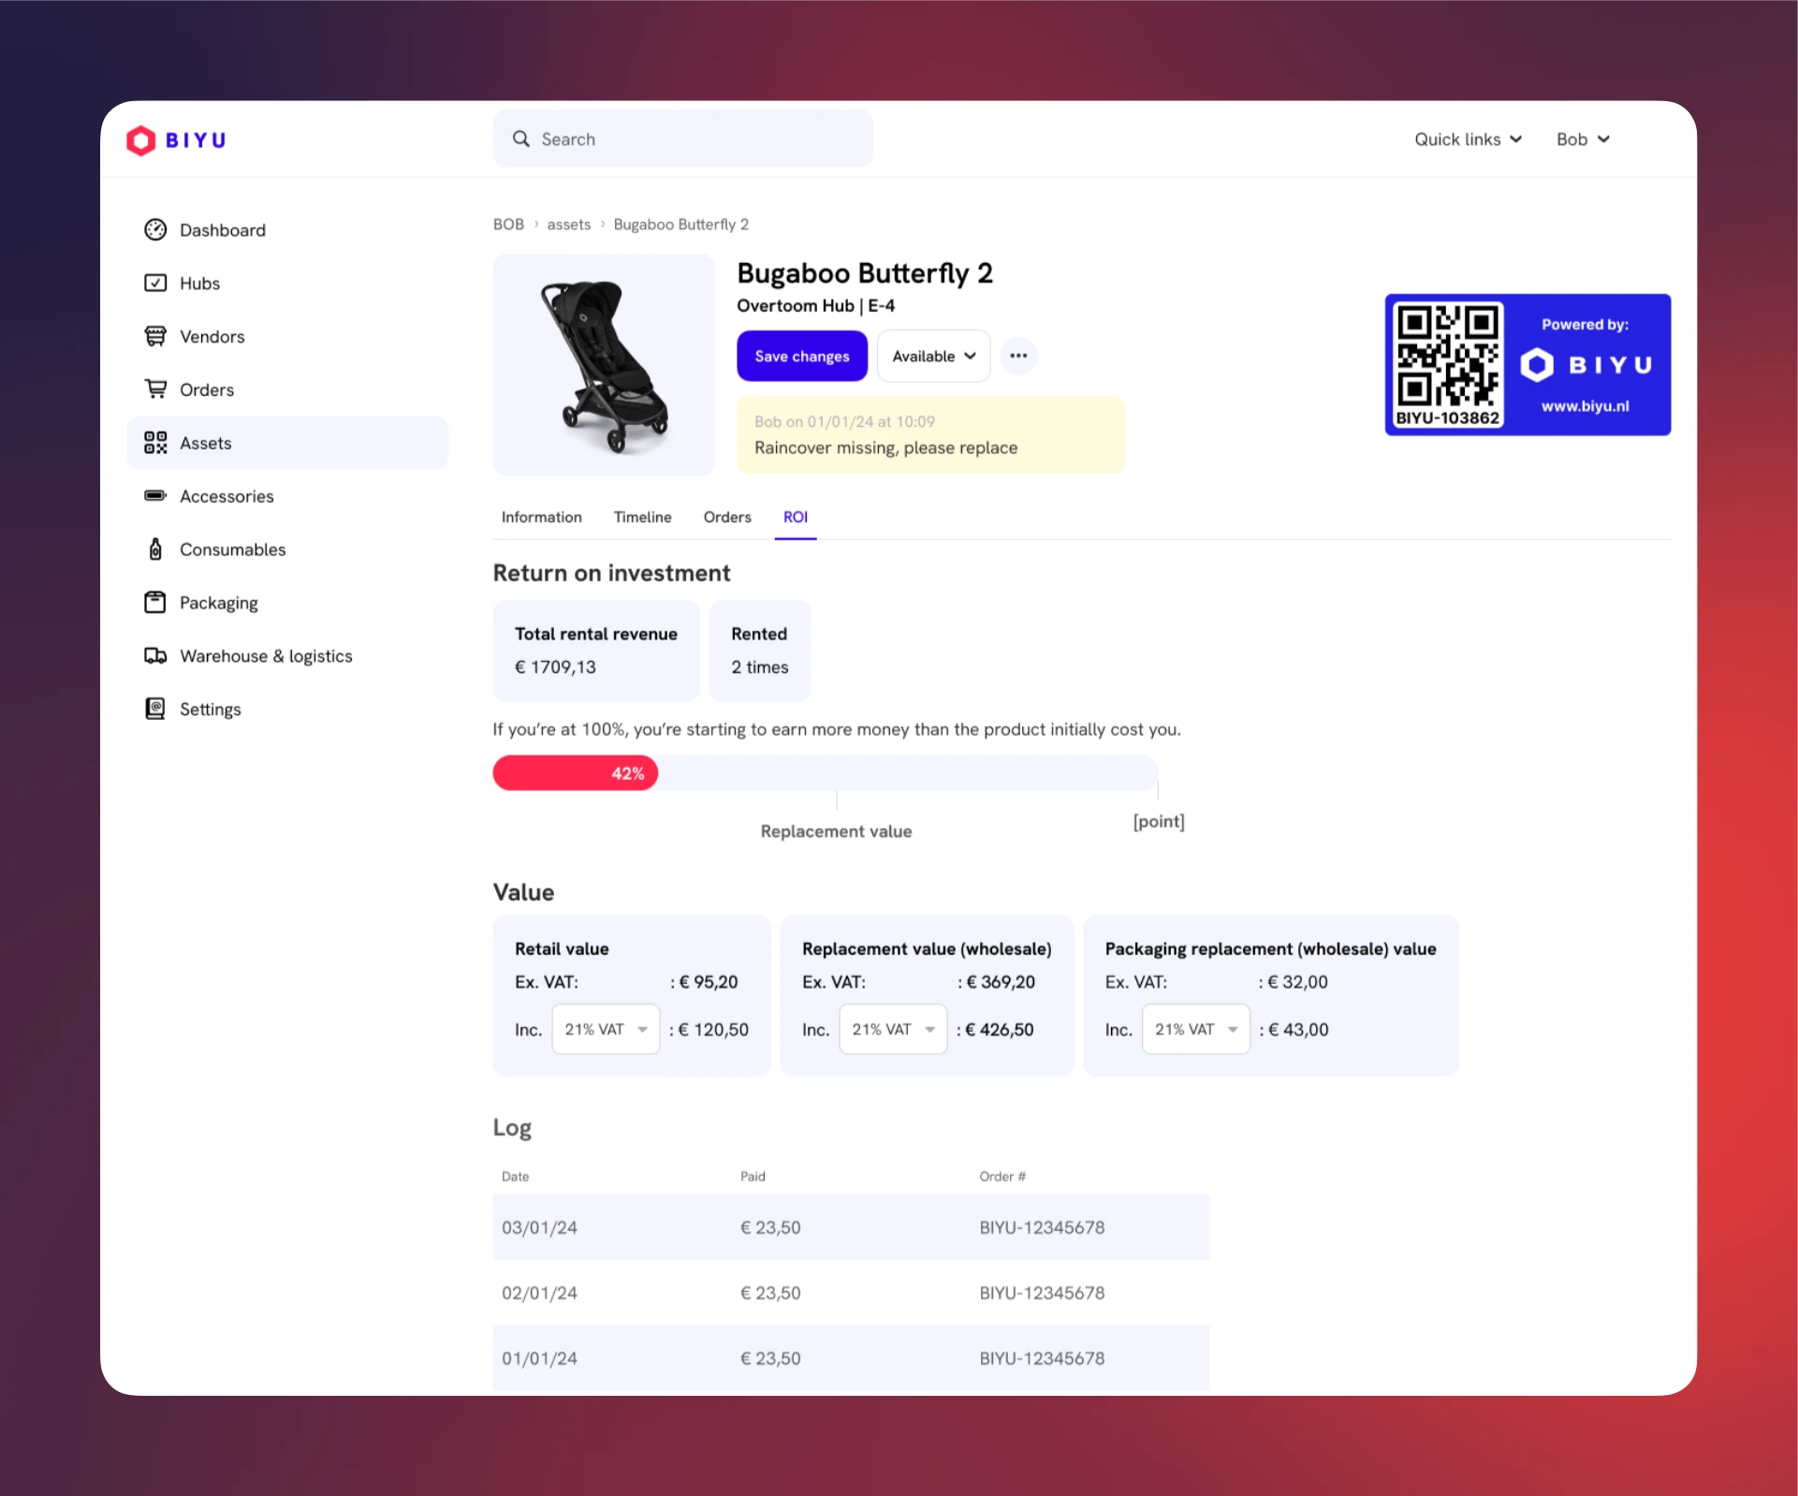The image size is (1798, 1496).
Task: Click the Orders shopping cart icon
Action: pos(155,389)
